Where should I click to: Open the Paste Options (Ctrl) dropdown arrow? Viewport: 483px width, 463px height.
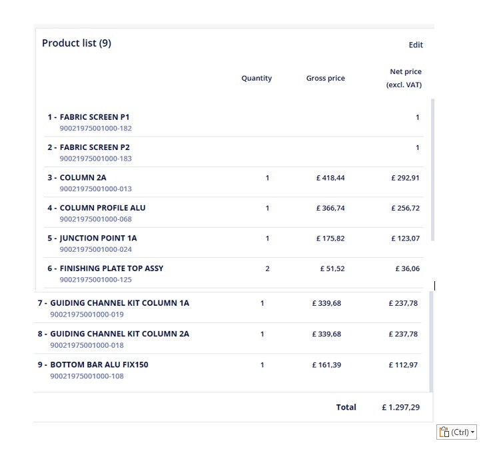click(x=473, y=432)
